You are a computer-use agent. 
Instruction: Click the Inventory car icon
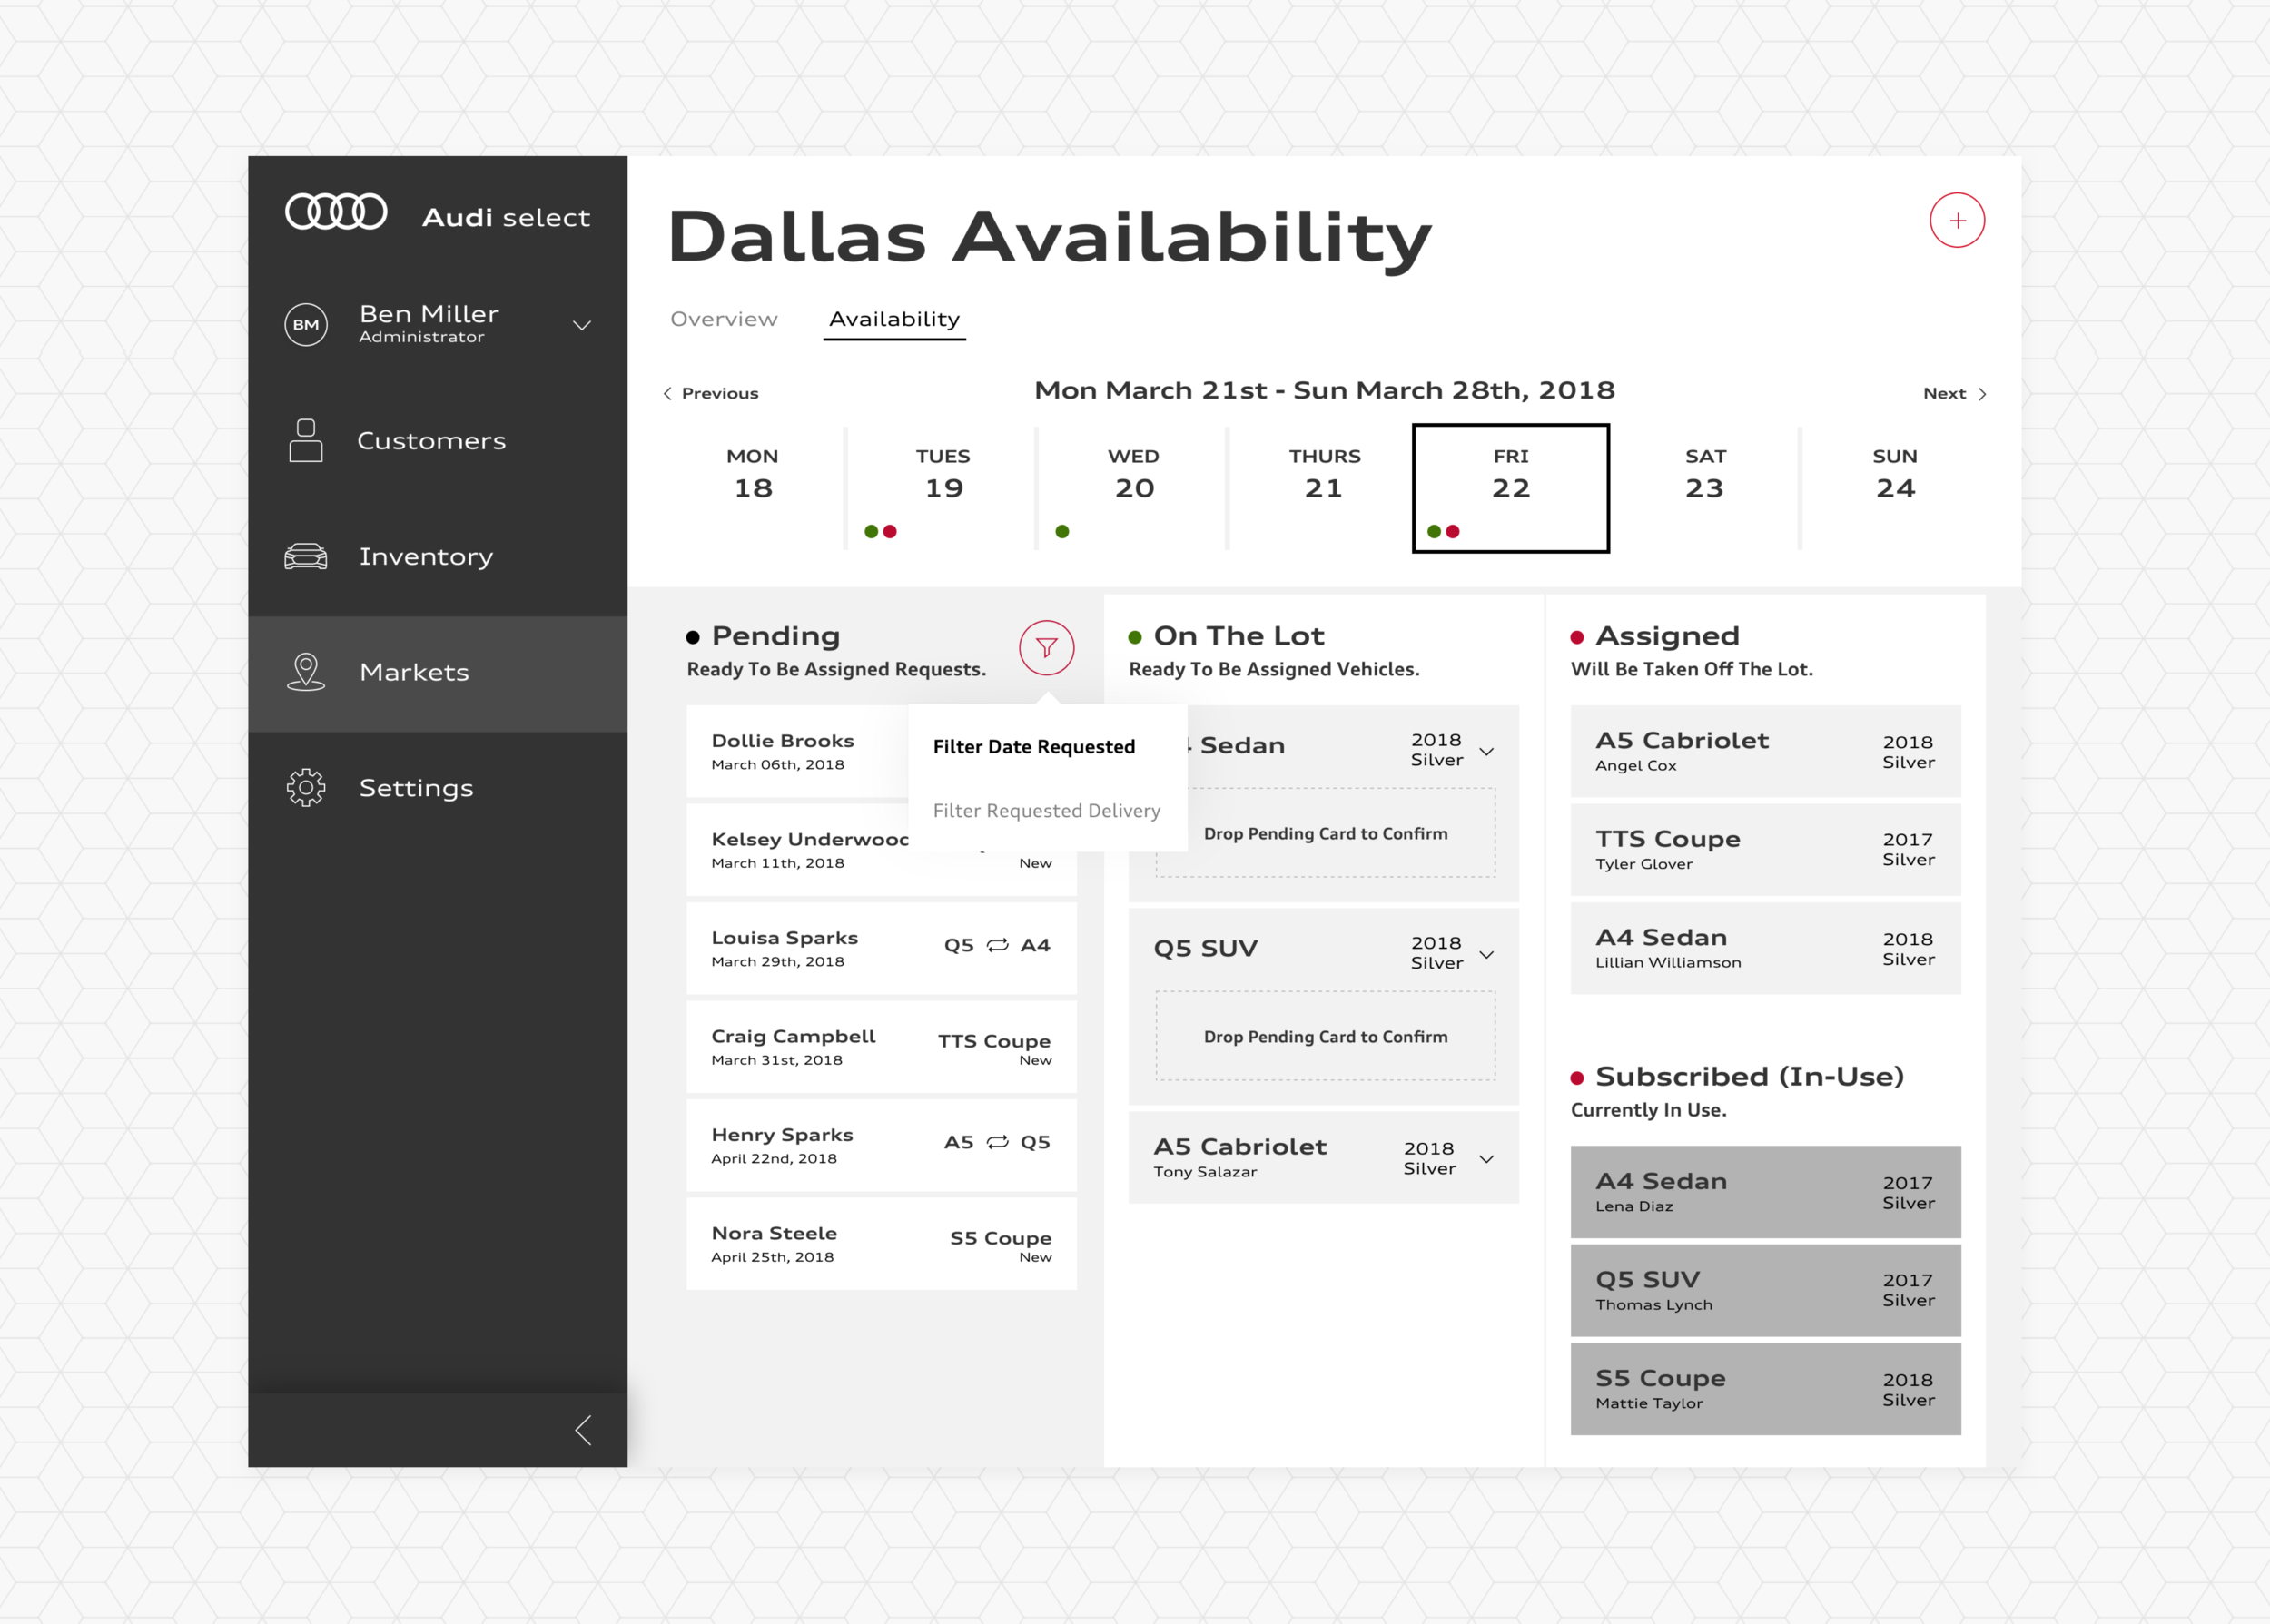(306, 557)
